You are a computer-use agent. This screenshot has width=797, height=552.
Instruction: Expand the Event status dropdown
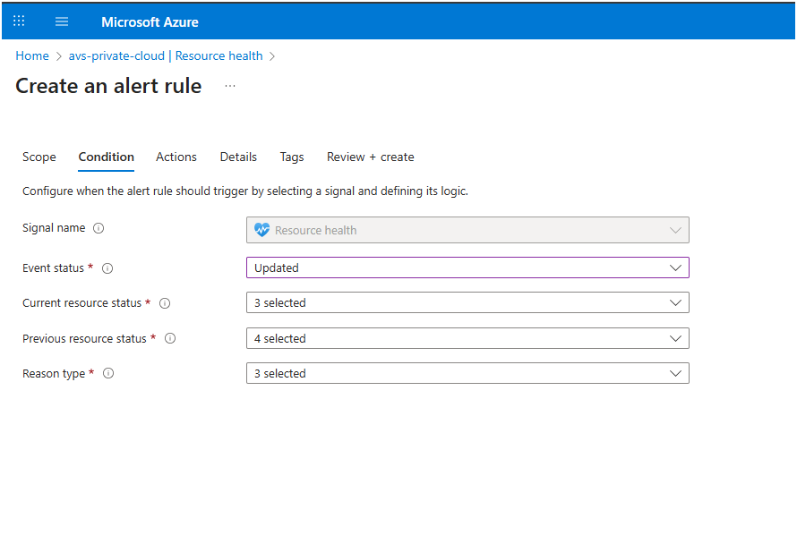[467, 268]
